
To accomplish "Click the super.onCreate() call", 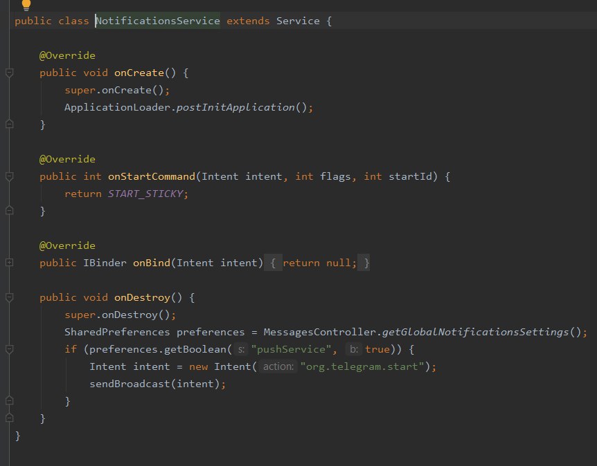I will pyautogui.click(x=117, y=90).
